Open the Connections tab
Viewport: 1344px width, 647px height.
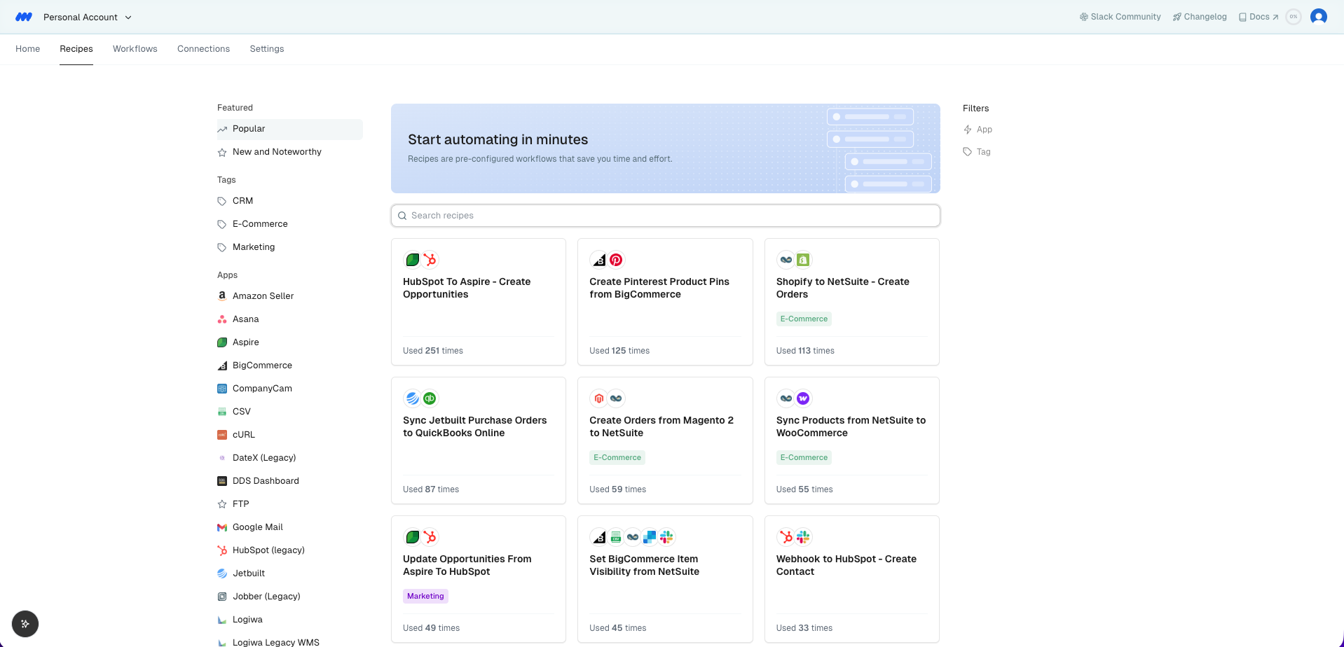click(203, 49)
